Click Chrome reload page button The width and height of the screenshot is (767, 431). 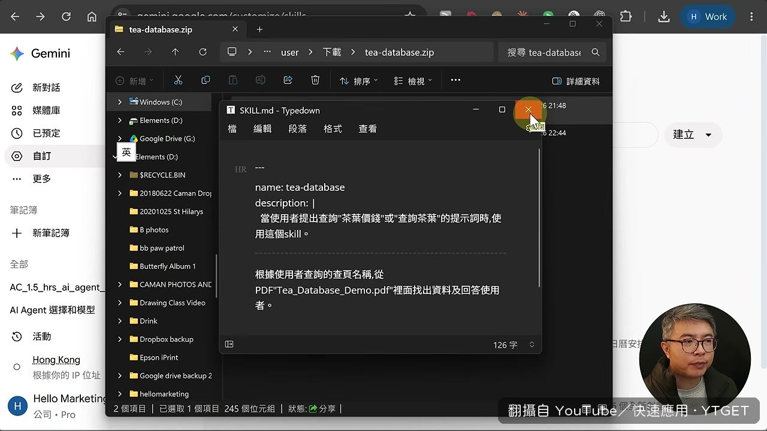[66, 17]
